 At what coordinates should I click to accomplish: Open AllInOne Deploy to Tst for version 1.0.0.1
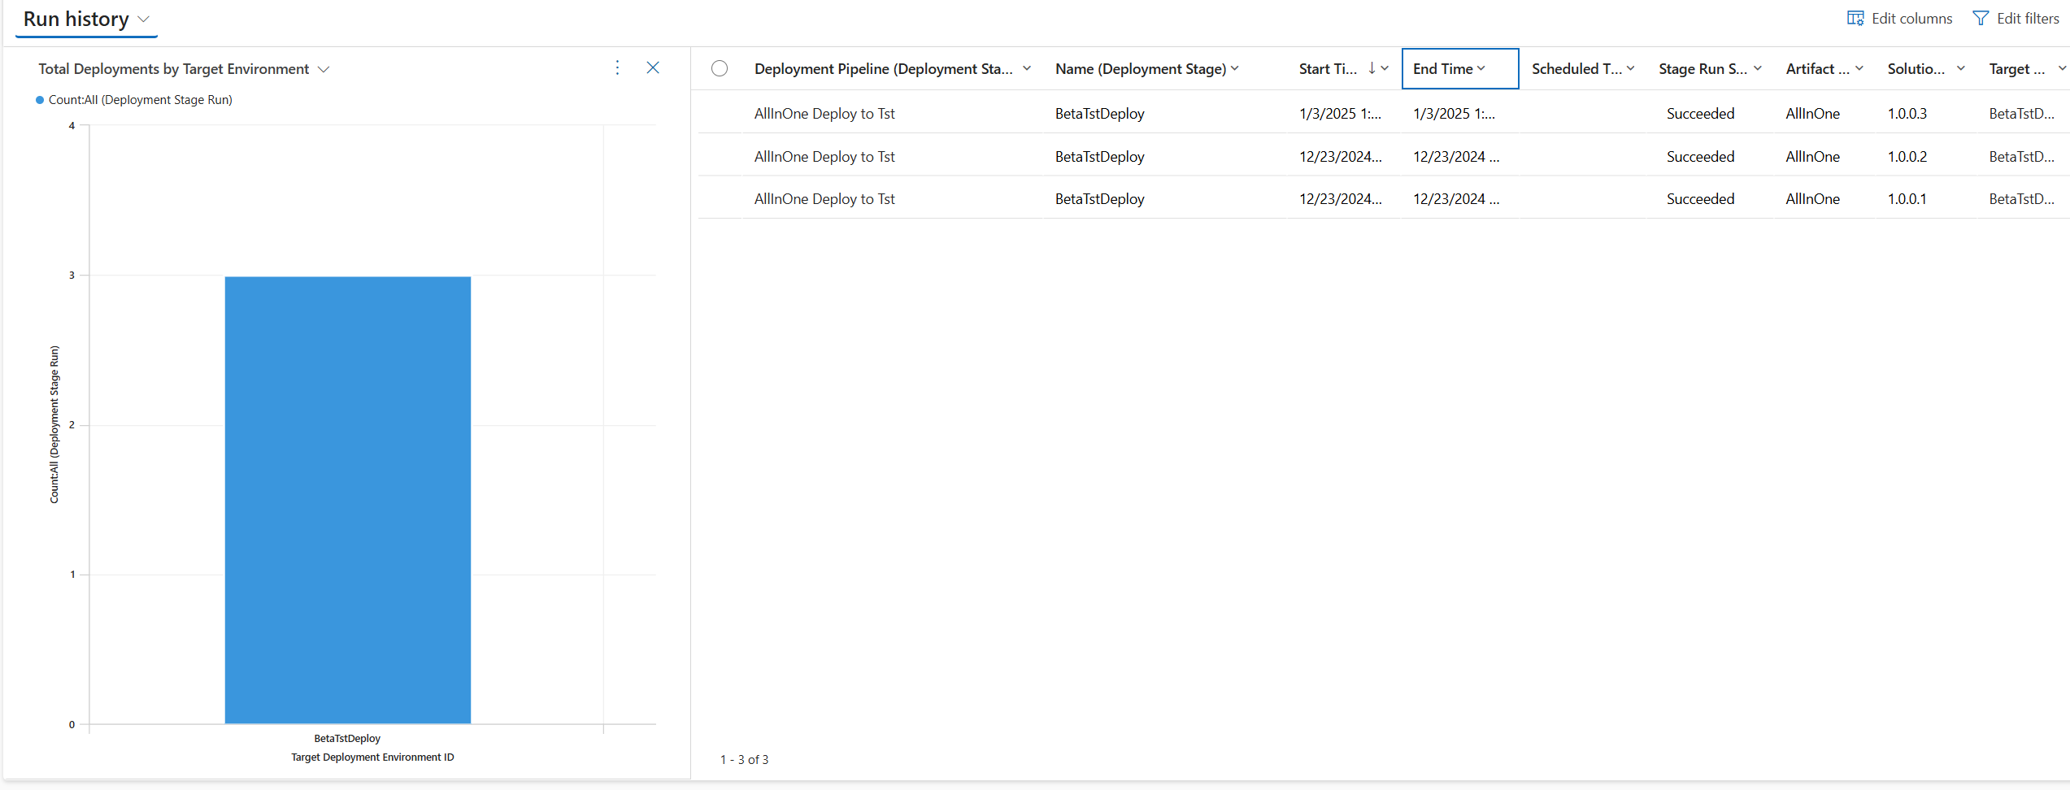[x=824, y=199]
